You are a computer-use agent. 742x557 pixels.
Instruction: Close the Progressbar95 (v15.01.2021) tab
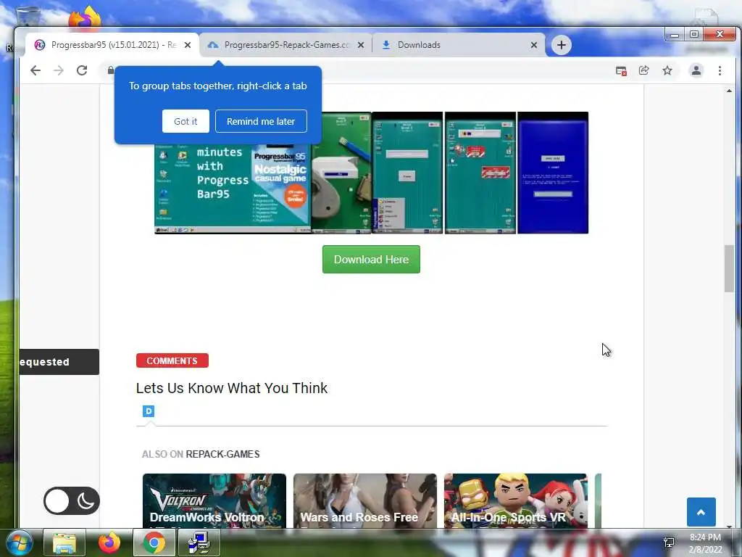click(x=188, y=45)
